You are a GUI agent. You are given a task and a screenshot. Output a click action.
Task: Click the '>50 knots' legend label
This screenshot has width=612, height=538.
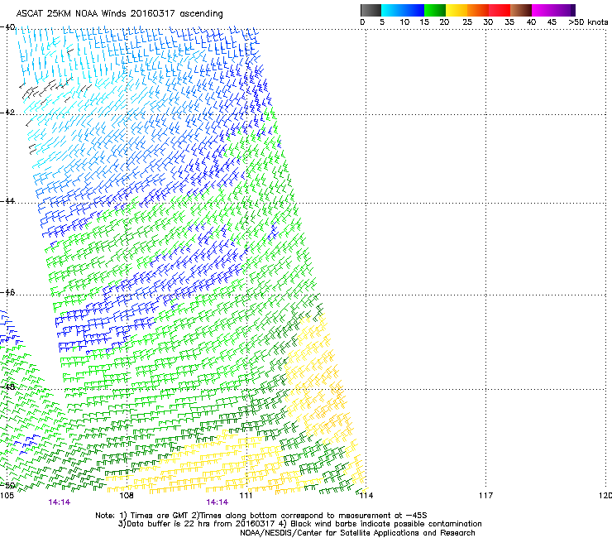[x=588, y=22]
